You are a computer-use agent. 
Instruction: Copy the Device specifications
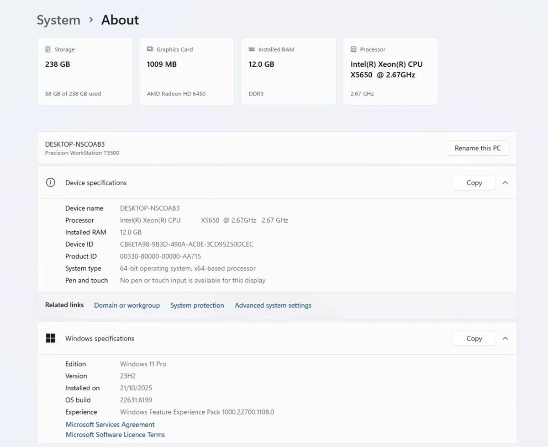tap(474, 183)
